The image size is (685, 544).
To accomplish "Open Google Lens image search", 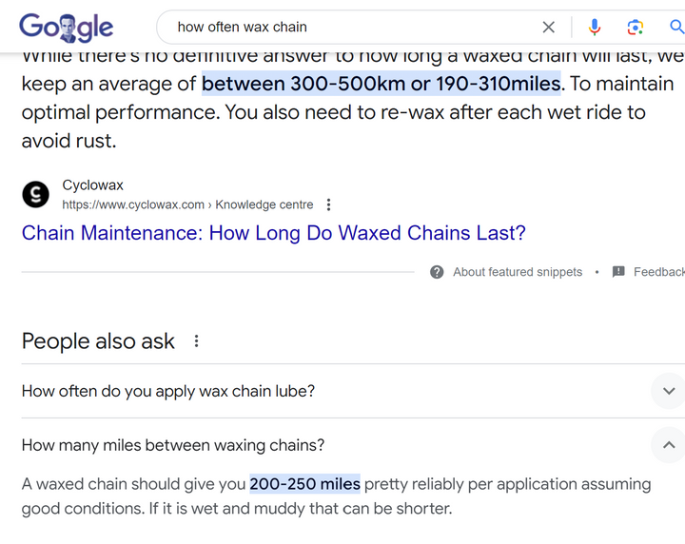I will click(636, 27).
